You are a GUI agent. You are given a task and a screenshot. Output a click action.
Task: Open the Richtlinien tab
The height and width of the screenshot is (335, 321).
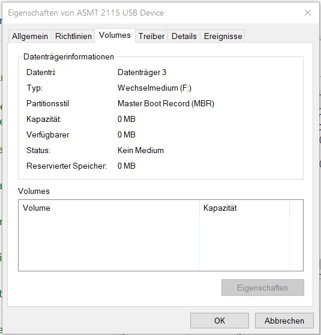pos(73,36)
